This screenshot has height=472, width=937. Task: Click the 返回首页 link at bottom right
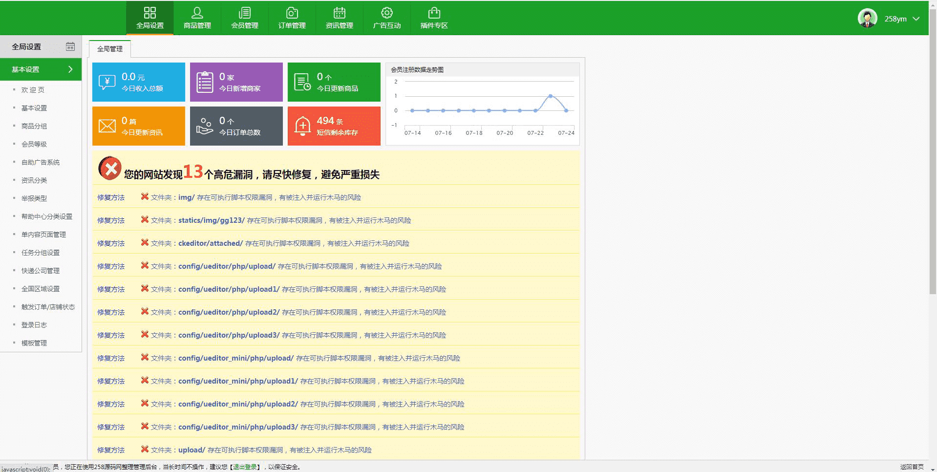912,467
